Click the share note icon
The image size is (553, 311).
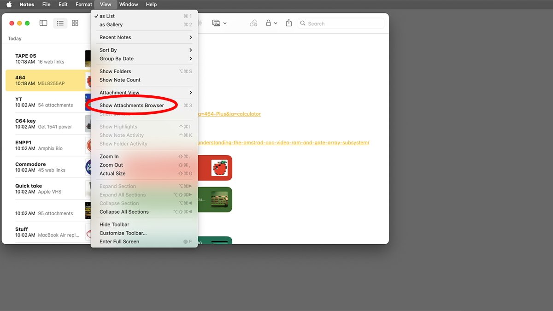289,23
